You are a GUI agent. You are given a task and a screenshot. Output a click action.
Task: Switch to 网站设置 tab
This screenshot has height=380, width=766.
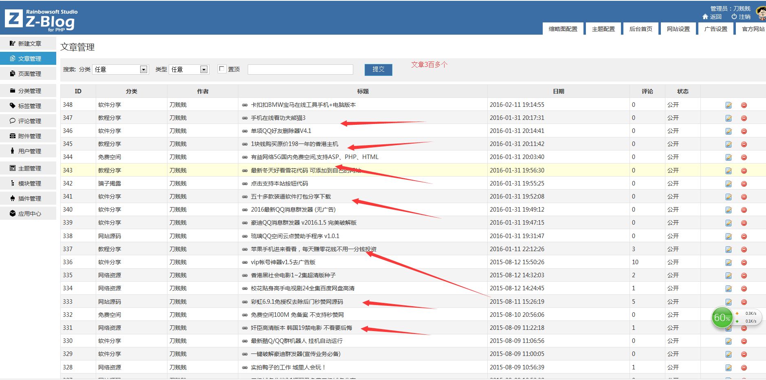(x=678, y=29)
